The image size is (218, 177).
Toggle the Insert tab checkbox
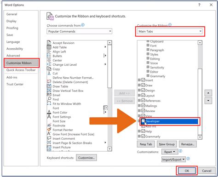[x=143, y=80]
